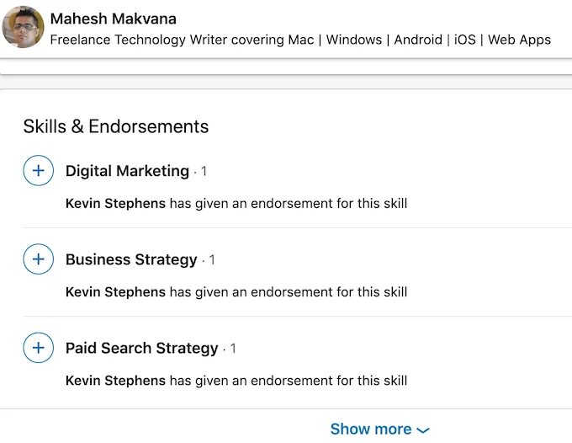This screenshot has height=443, width=572.
Task: Click Mahesh Makvana's profile photo
Action: point(24,28)
